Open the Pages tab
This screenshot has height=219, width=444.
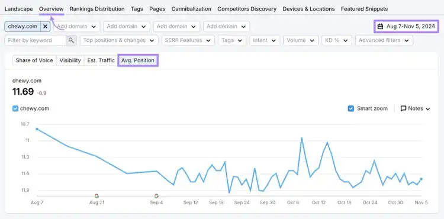click(x=157, y=9)
